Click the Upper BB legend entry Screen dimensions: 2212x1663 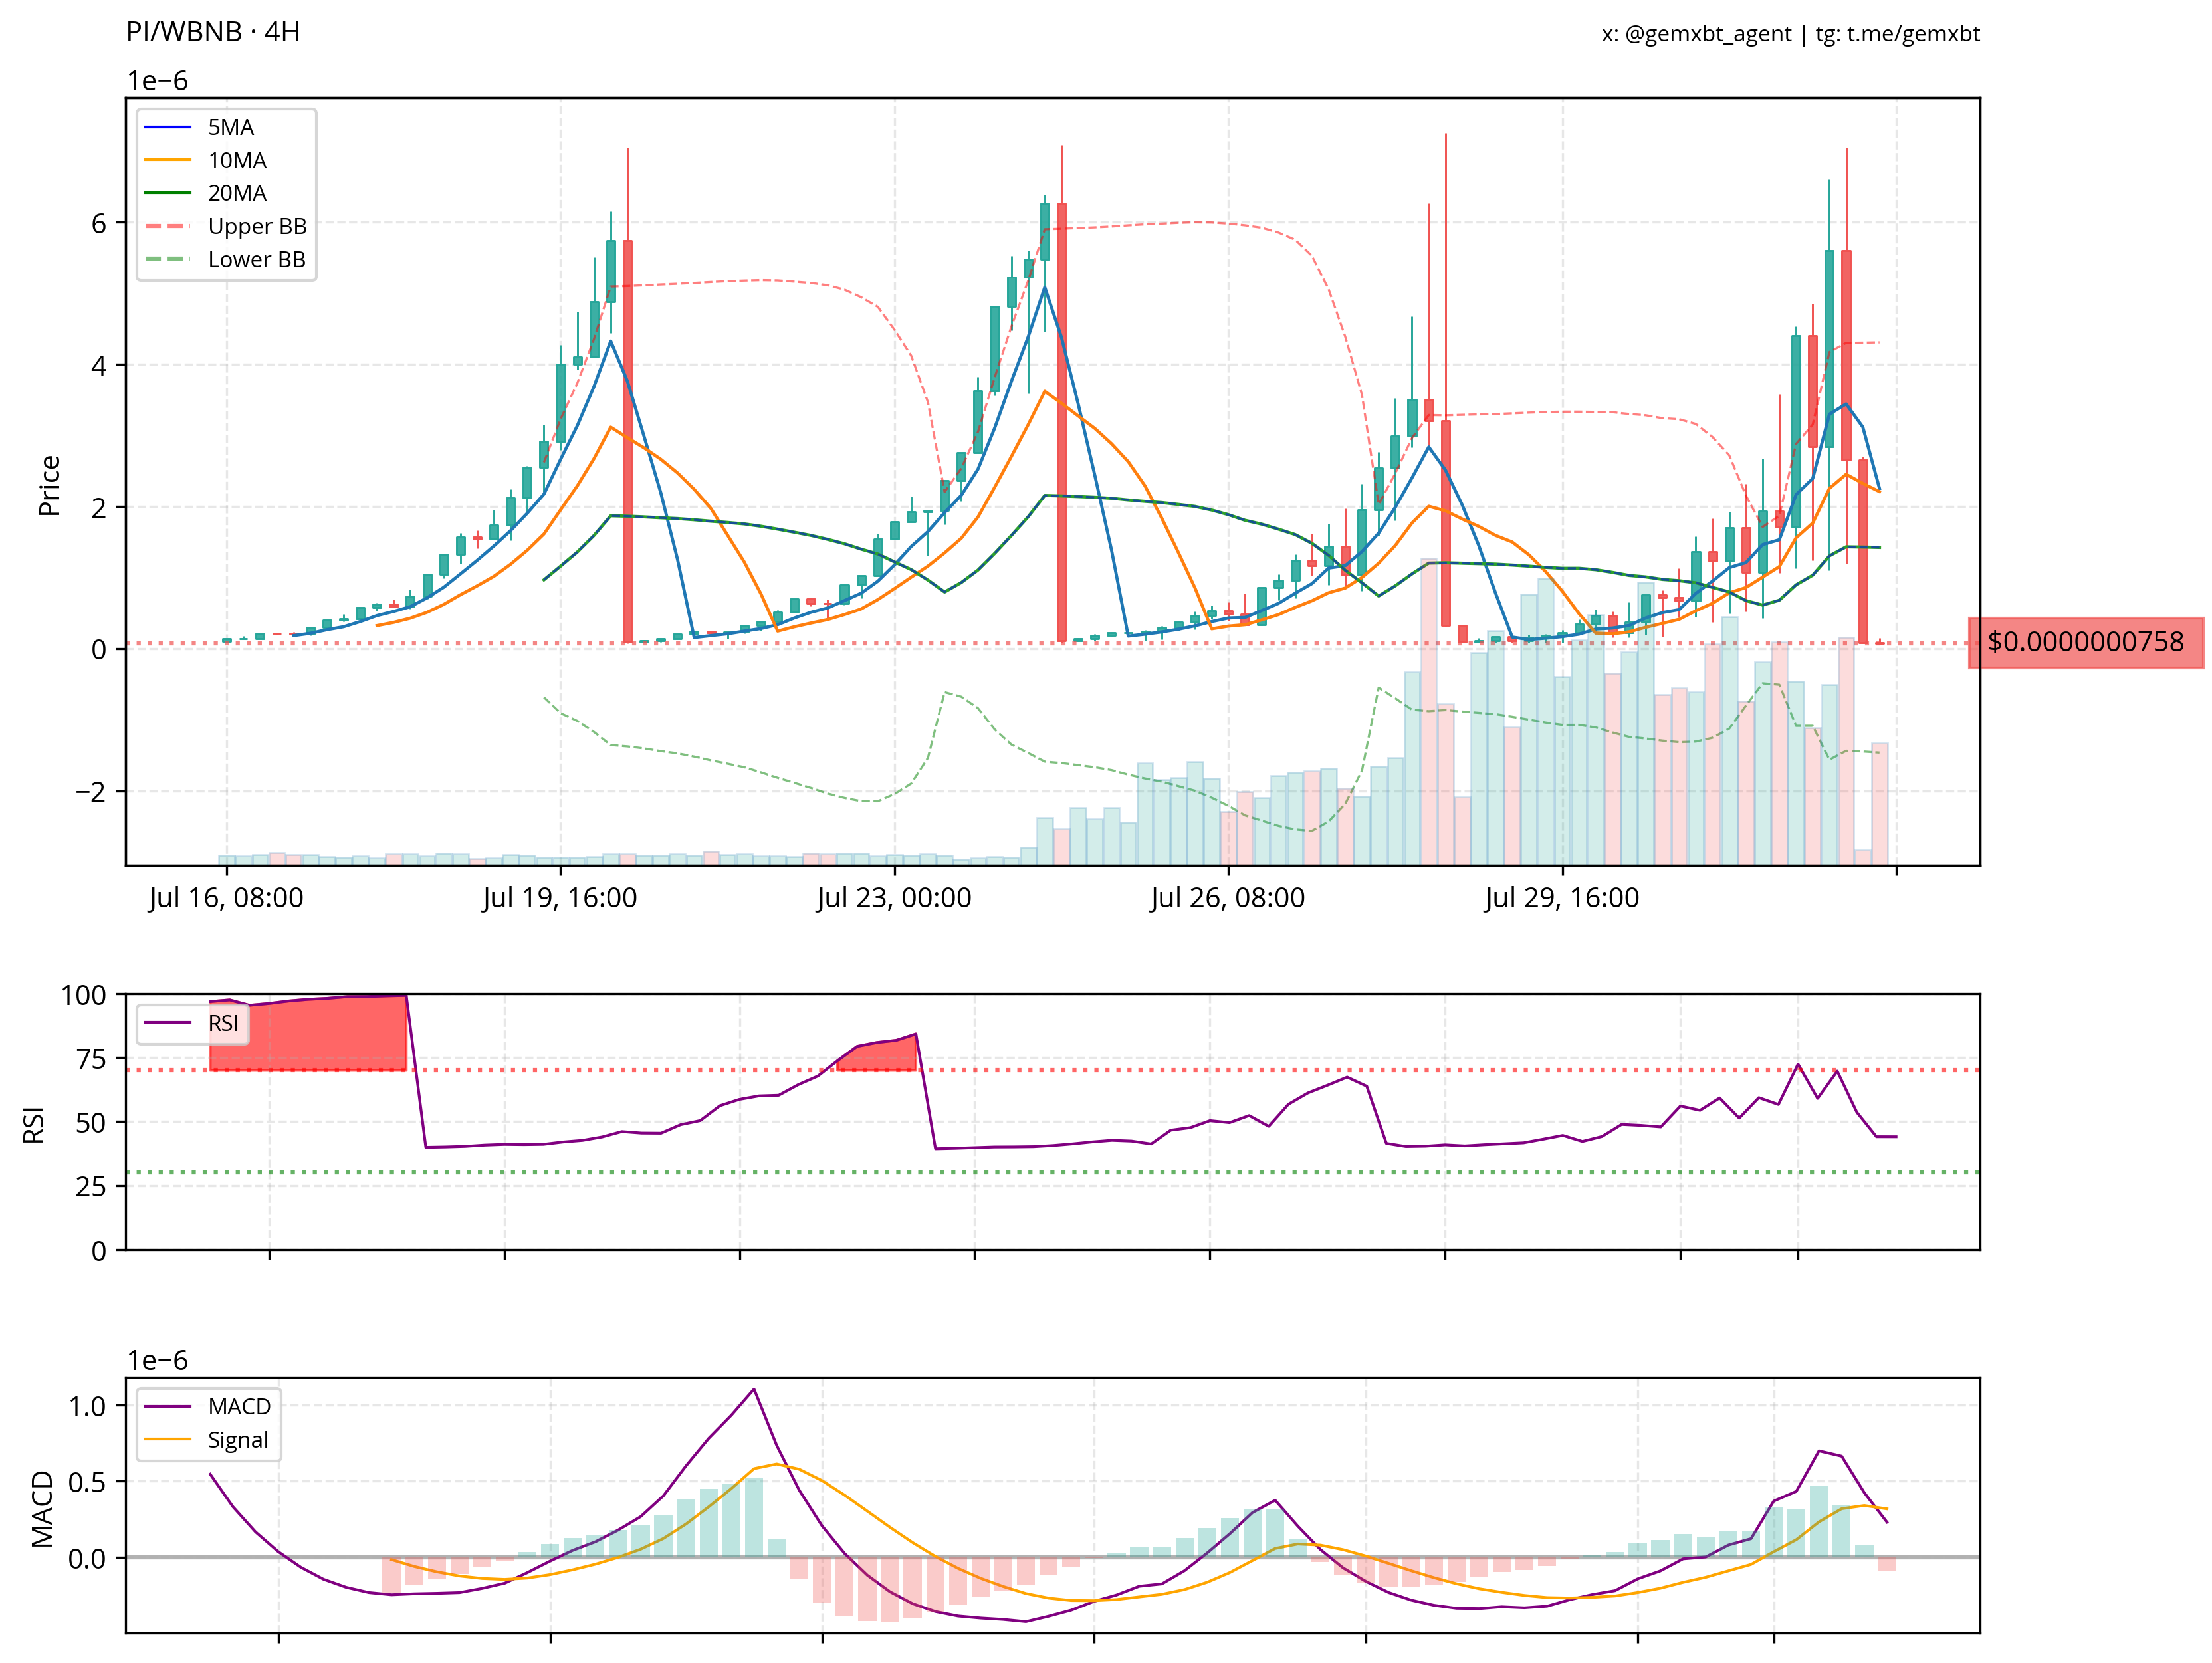[257, 226]
